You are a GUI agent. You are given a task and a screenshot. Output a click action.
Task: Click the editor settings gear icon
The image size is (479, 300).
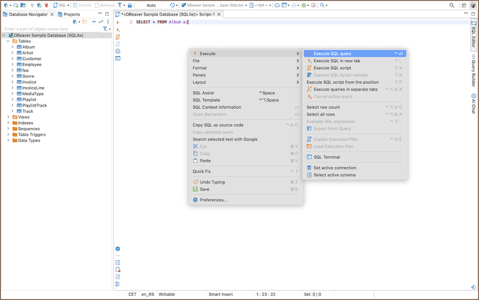[118, 248]
